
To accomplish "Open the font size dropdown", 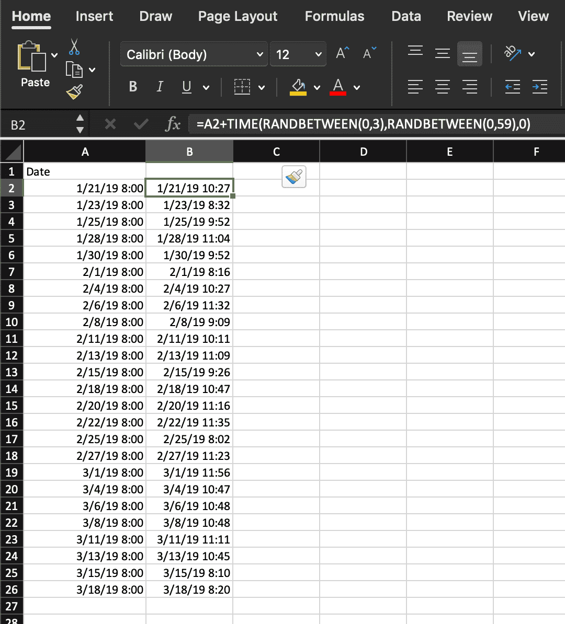I will click(318, 54).
